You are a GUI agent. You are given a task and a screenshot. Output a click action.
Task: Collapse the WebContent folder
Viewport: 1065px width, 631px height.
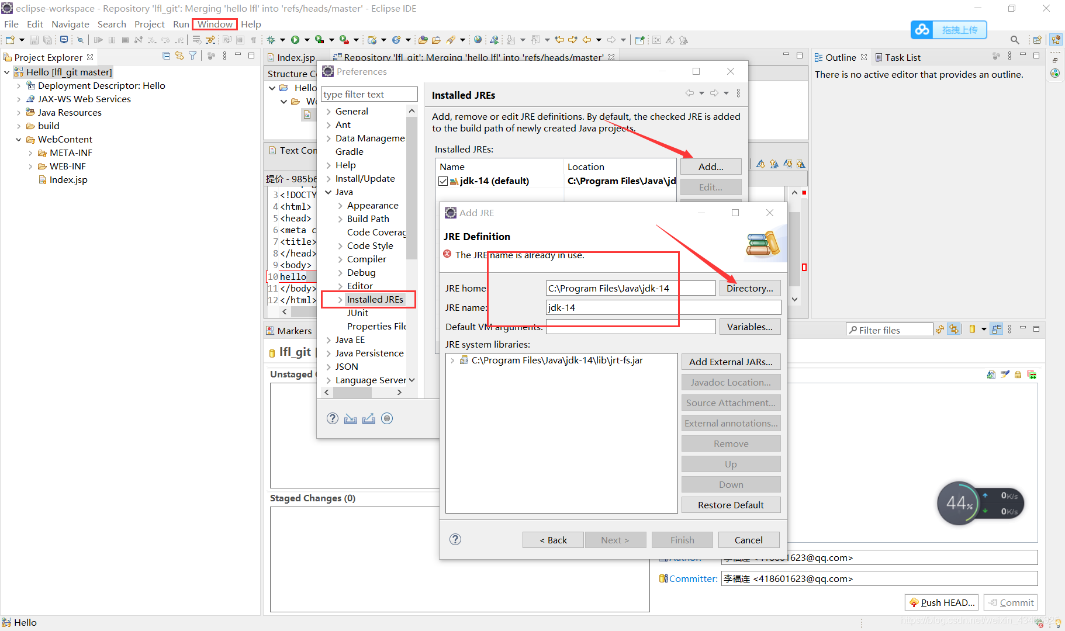click(x=19, y=140)
